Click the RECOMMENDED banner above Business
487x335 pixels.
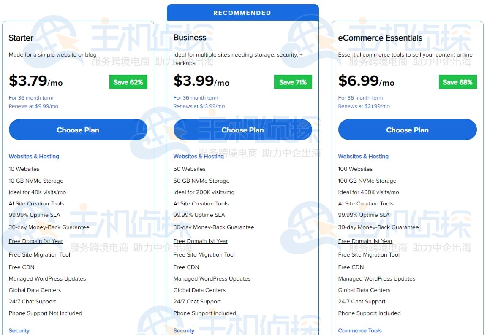point(242,13)
